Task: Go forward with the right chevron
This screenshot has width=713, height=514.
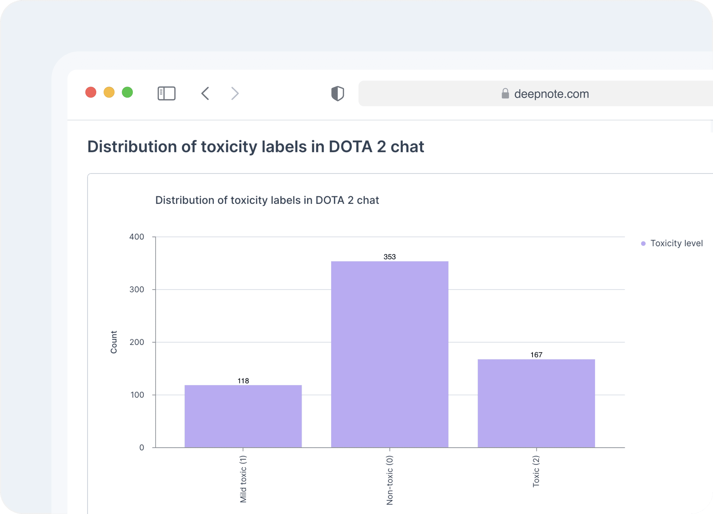Action: [x=235, y=93]
